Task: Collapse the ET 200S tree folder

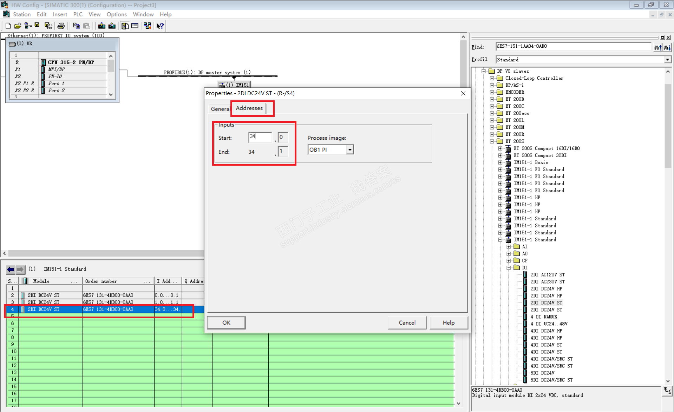Action: (x=492, y=141)
